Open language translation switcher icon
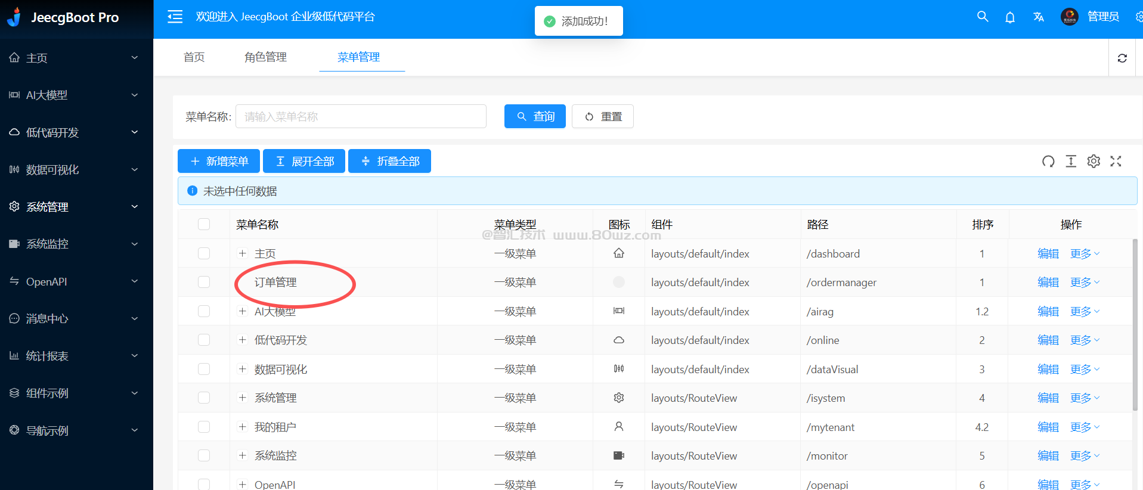The image size is (1143, 490). [x=1039, y=17]
